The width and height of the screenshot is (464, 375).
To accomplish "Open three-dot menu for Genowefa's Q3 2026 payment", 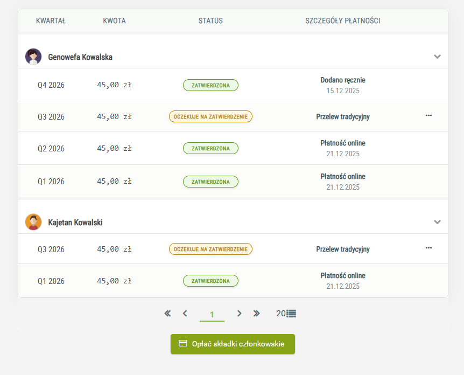I will (428, 115).
